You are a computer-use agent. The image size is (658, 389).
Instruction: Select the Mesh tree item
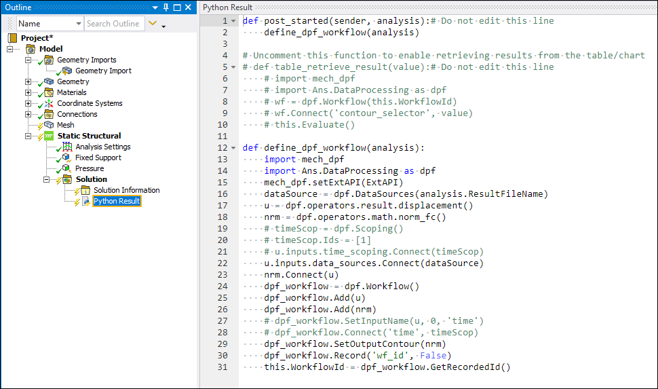tap(66, 125)
